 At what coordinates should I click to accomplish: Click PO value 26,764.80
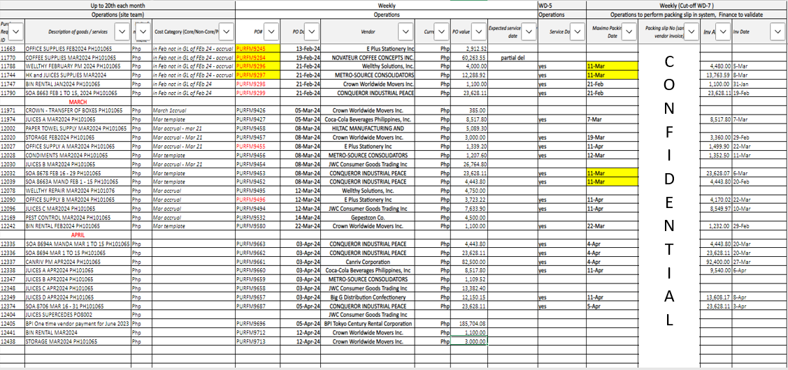point(469,163)
